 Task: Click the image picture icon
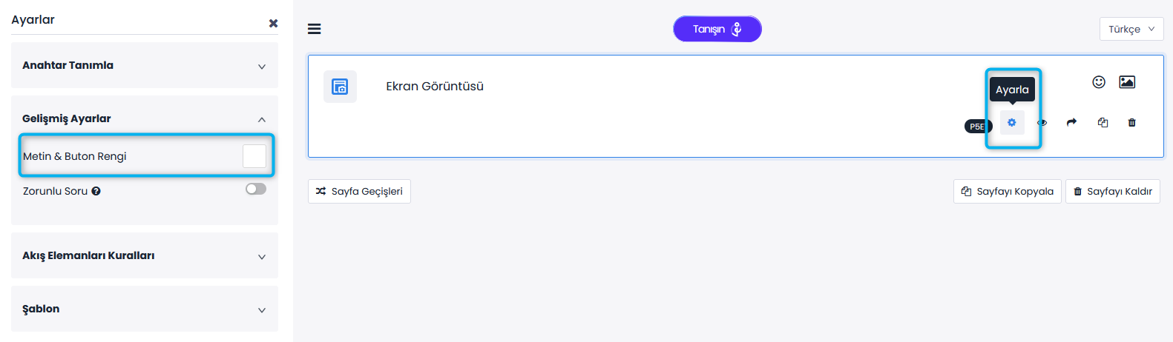coord(1127,82)
